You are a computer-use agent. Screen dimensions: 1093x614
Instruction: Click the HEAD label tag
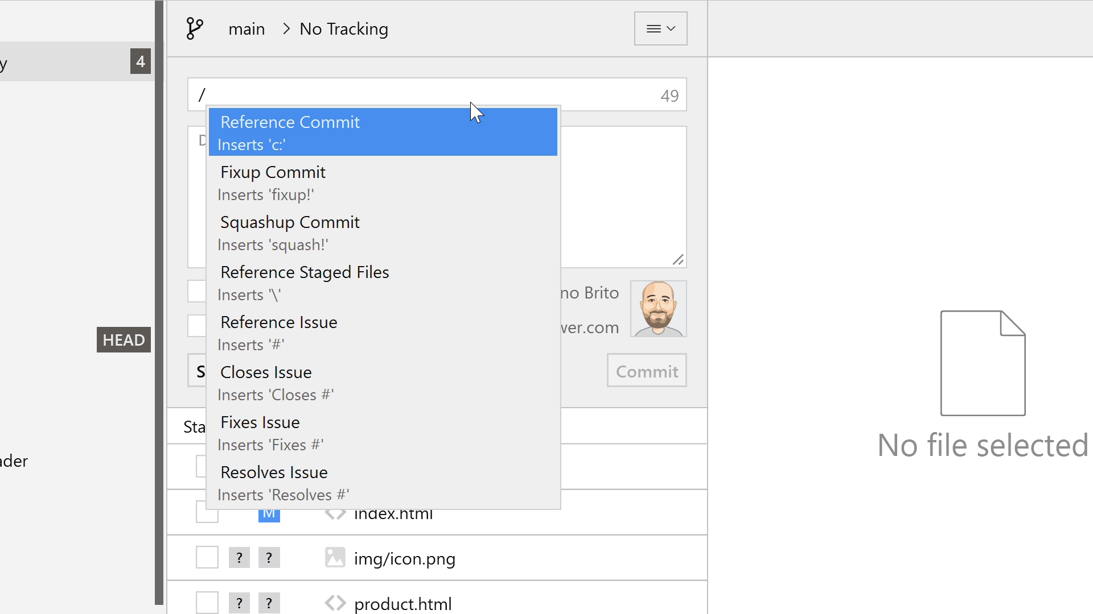point(124,340)
